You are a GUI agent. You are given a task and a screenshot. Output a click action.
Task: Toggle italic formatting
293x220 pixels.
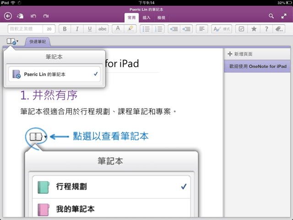click(x=77, y=29)
